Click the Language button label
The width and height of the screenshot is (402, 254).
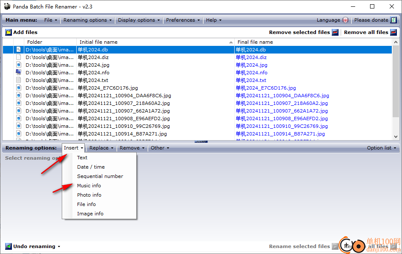328,20
